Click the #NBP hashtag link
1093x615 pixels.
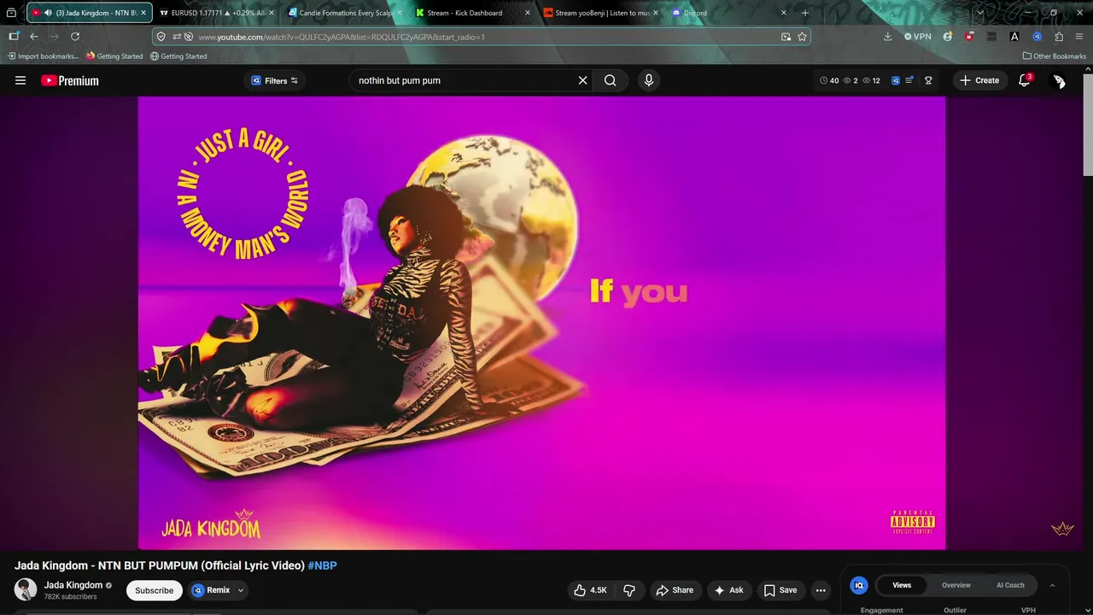pos(323,565)
